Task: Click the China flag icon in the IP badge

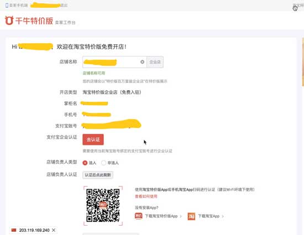Action: click(x=14, y=230)
